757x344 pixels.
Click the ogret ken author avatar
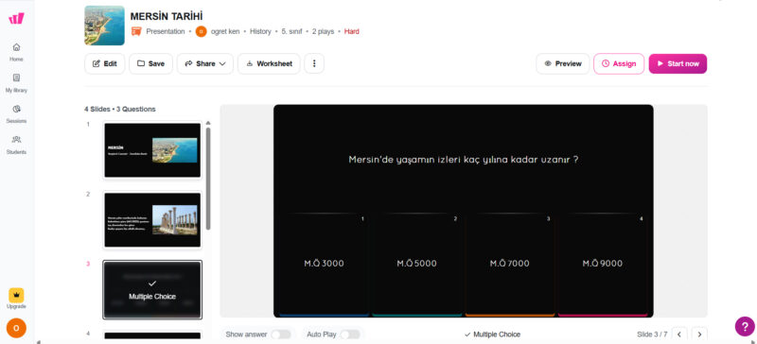pyautogui.click(x=201, y=31)
